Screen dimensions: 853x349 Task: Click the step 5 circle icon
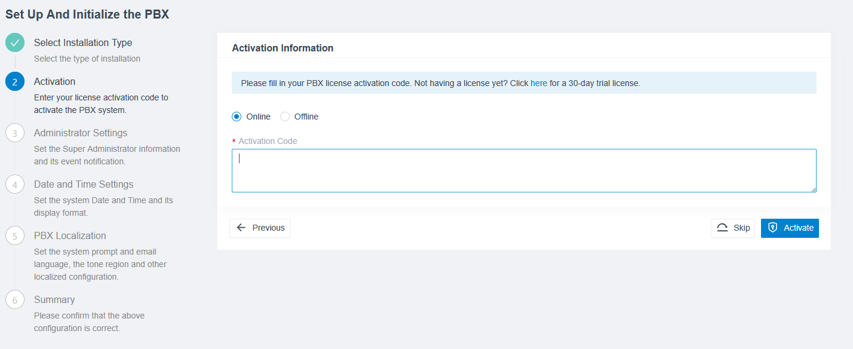(x=15, y=235)
